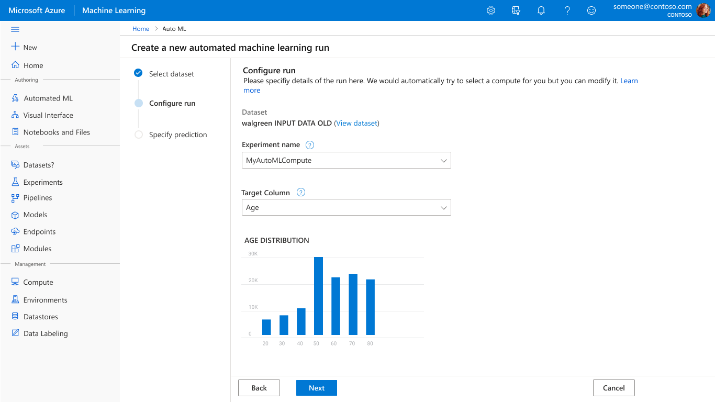Open Models in sidebar
The width and height of the screenshot is (715, 402).
click(36, 215)
